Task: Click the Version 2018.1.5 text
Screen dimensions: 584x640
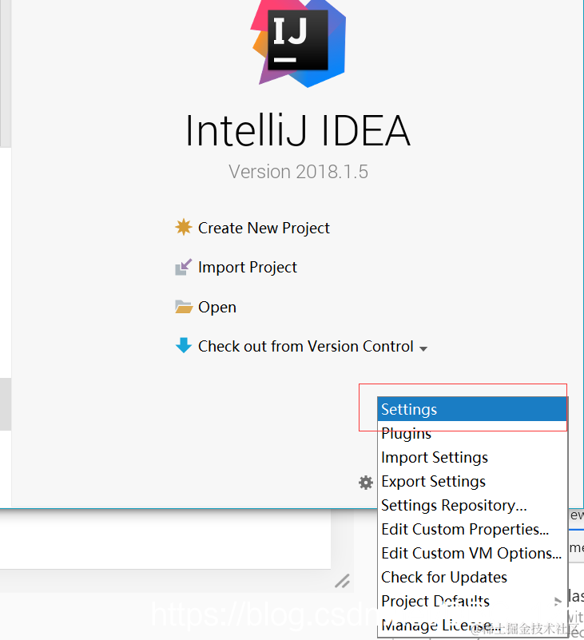Action: (298, 172)
